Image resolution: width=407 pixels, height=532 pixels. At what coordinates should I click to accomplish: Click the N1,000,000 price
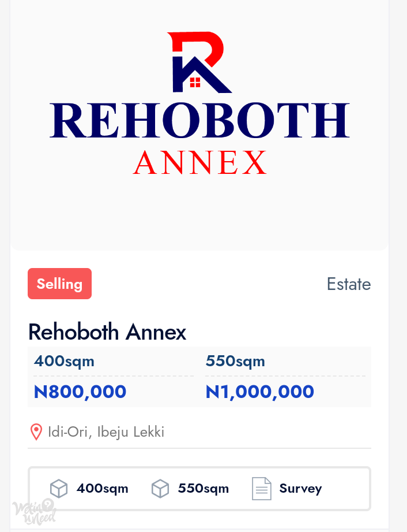260,392
